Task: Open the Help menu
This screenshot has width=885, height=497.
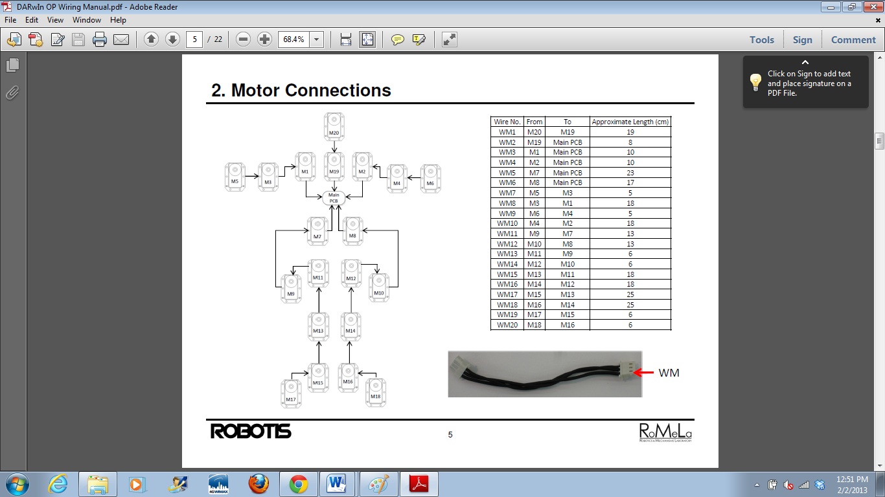Action: click(118, 20)
